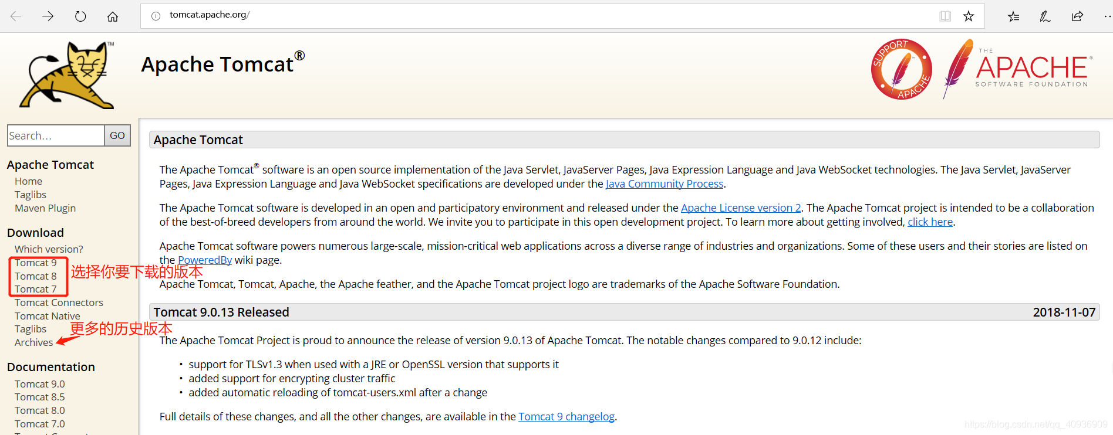Open Tomcat 9 changelog link
Viewport: 1113px width, 435px height.
pos(566,417)
